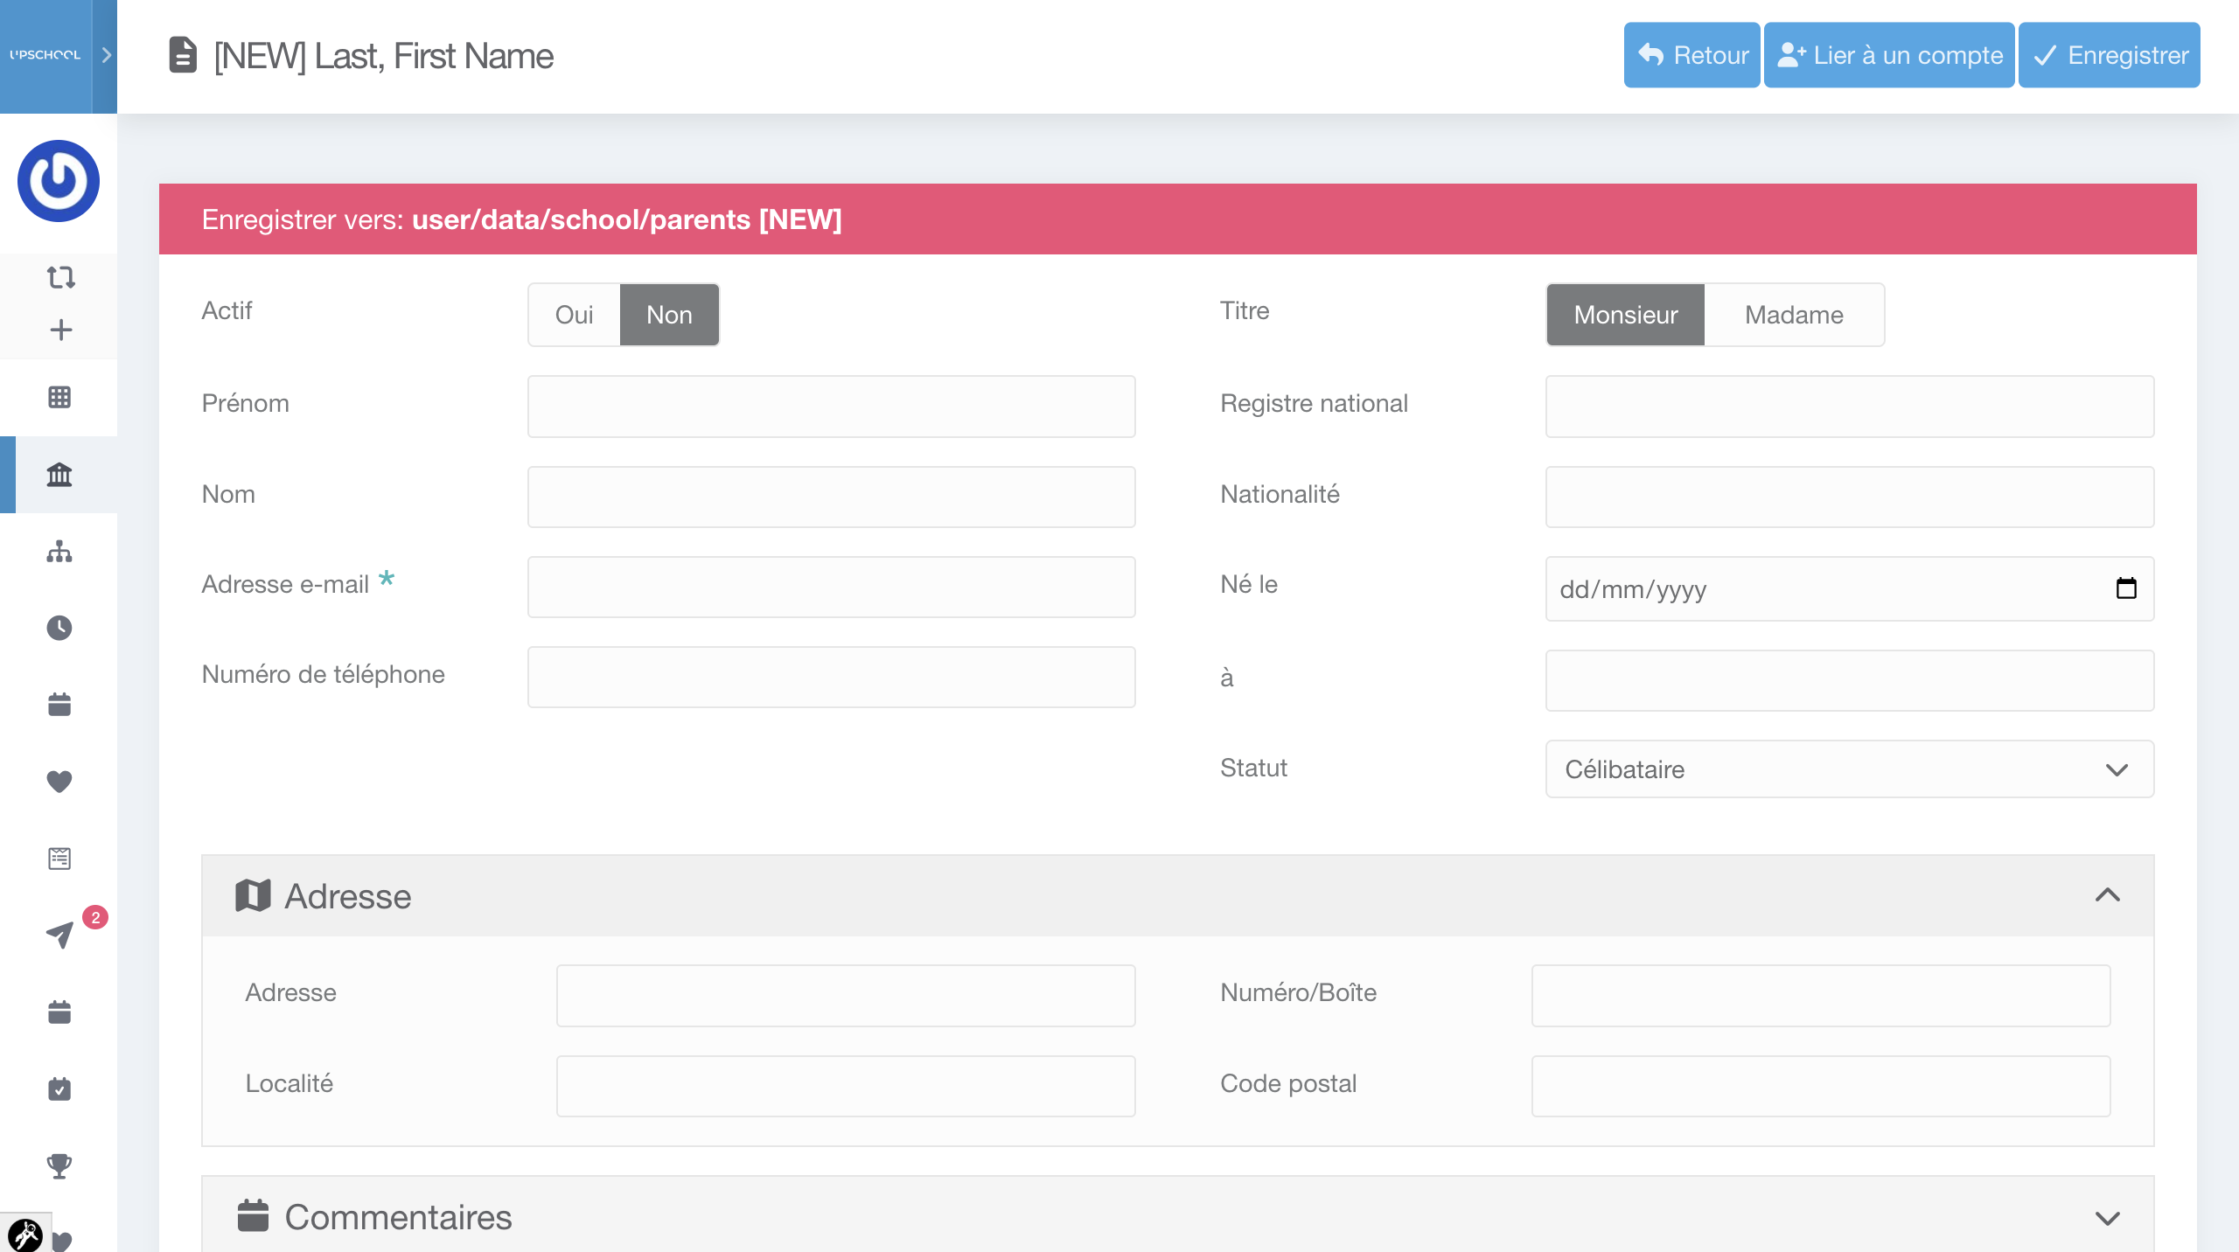This screenshot has height=1252, width=2239.
Task: Click the Enregistrer button
Action: tap(2109, 55)
